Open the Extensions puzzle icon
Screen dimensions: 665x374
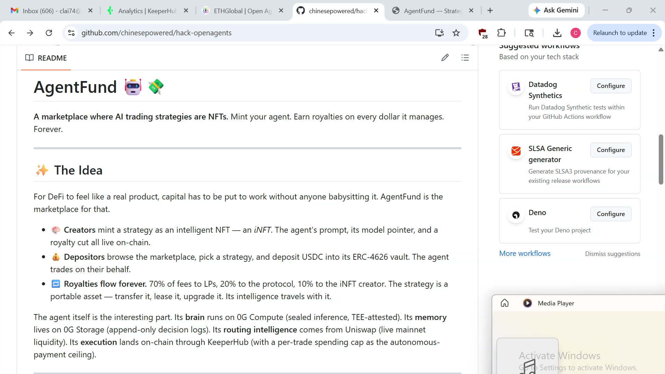coord(502,33)
